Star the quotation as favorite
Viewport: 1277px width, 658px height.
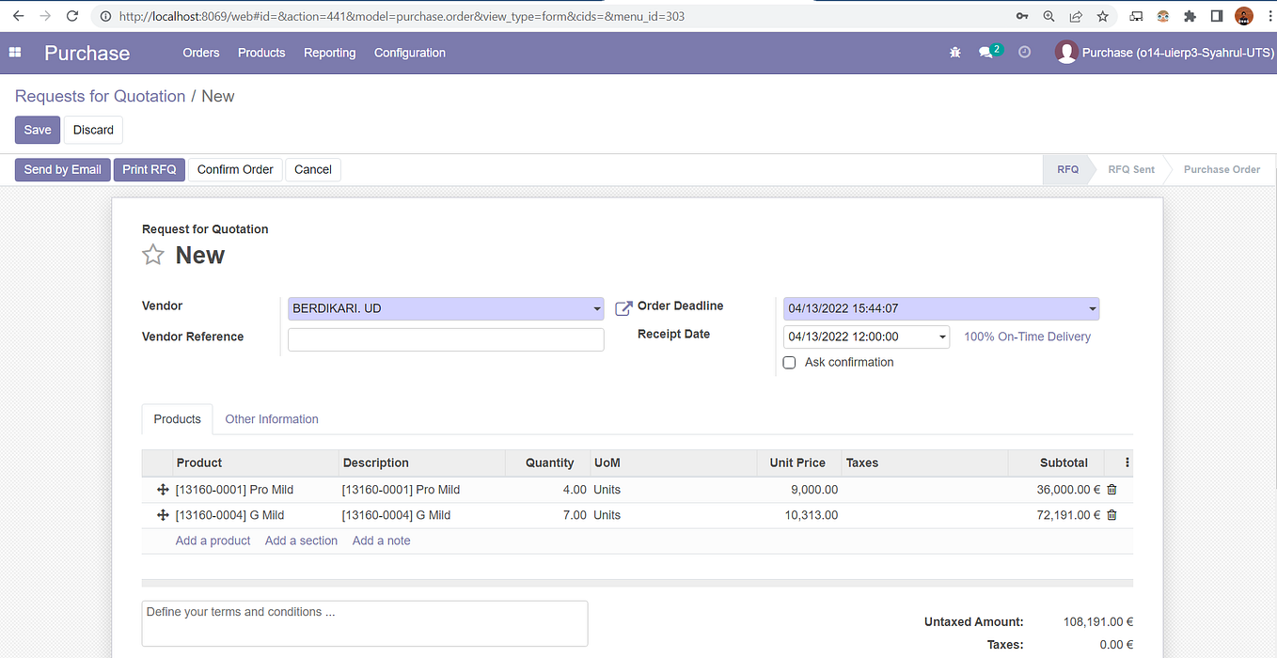[x=153, y=254]
